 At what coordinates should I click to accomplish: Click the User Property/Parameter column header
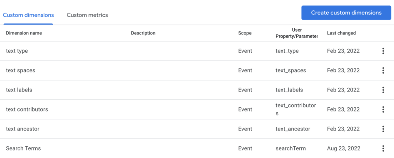(296, 33)
